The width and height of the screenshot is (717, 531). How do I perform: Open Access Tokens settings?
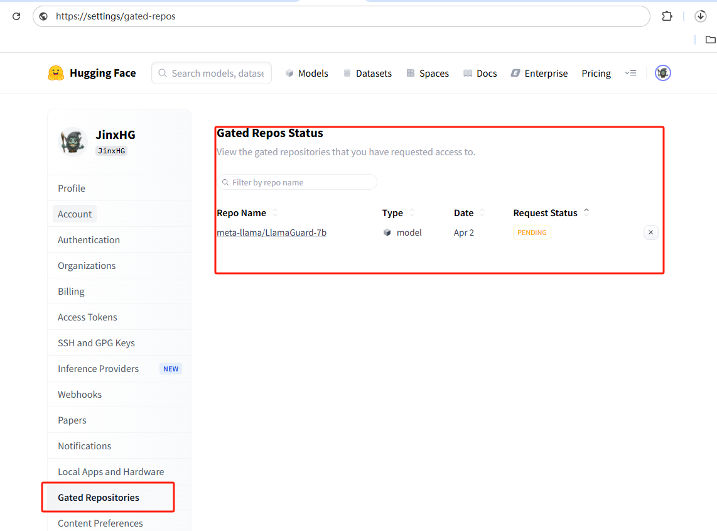(87, 317)
